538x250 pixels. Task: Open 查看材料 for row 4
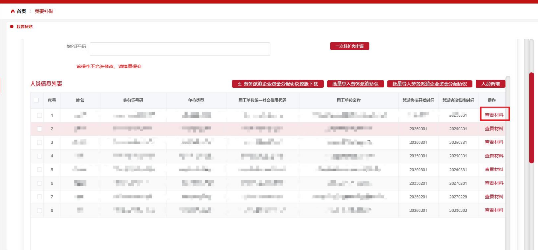tap(494, 155)
